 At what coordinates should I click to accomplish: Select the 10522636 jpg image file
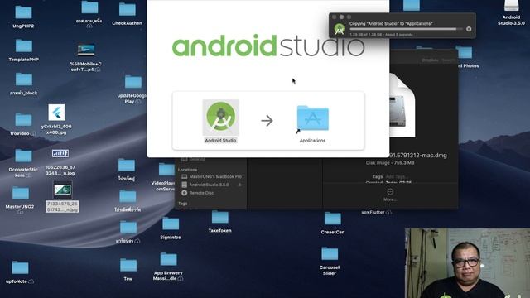click(60, 162)
